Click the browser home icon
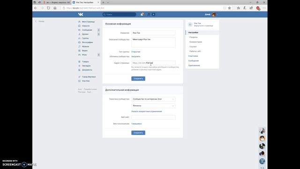This screenshot has width=300, height=169. coord(55,8)
